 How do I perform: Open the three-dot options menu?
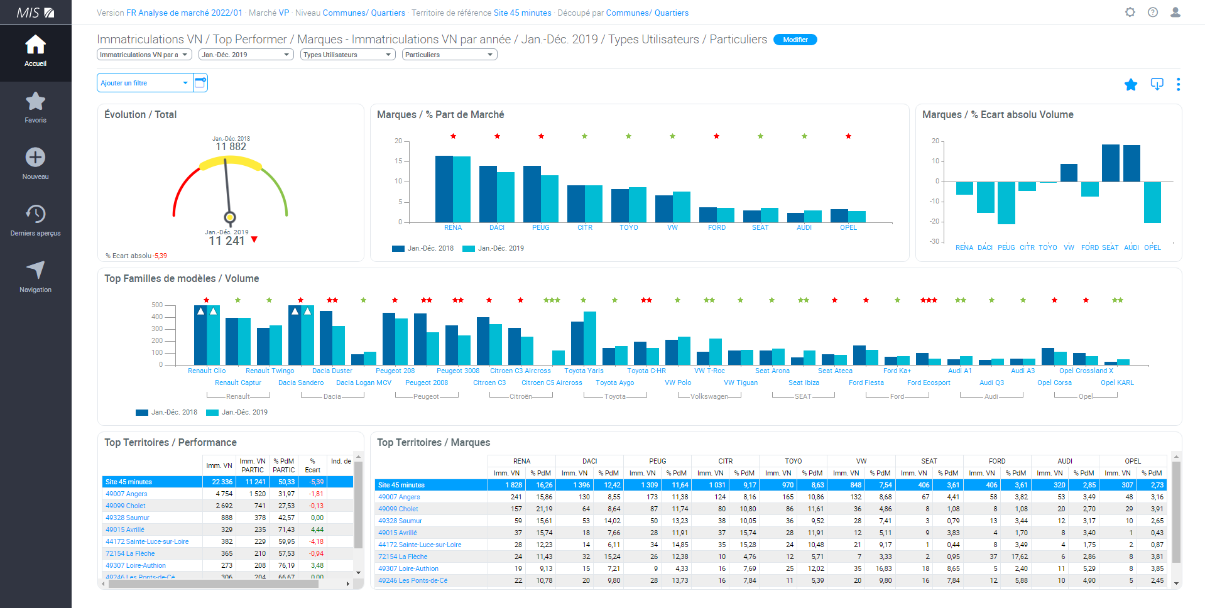coord(1178,84)
